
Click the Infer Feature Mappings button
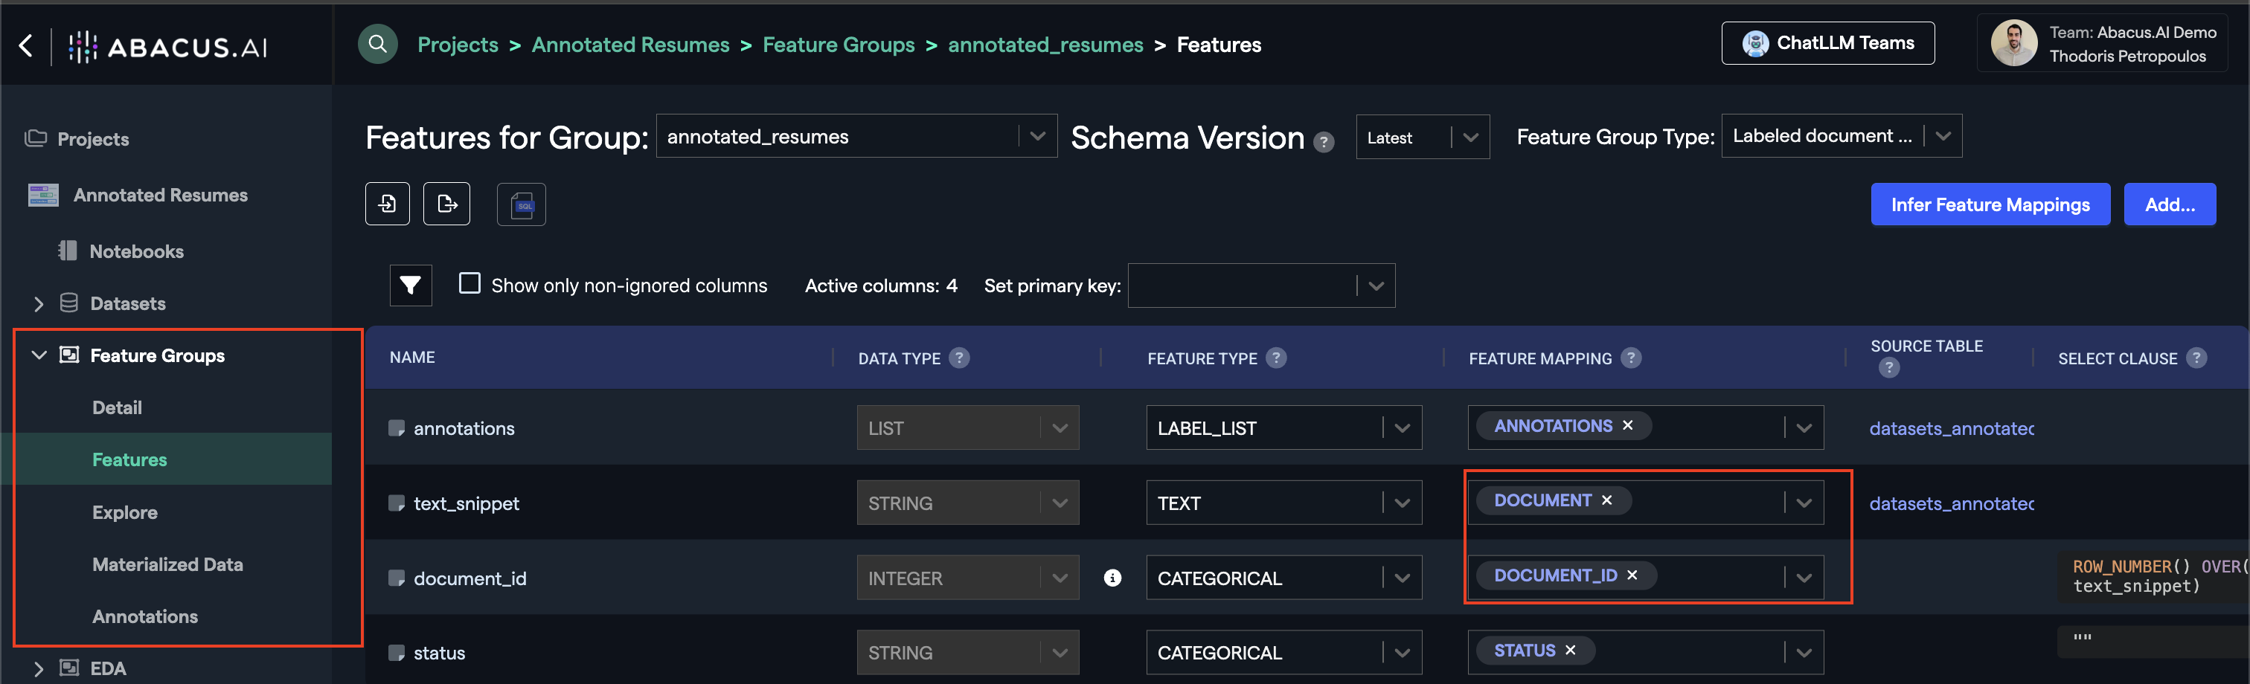[x=1990, y=204]
